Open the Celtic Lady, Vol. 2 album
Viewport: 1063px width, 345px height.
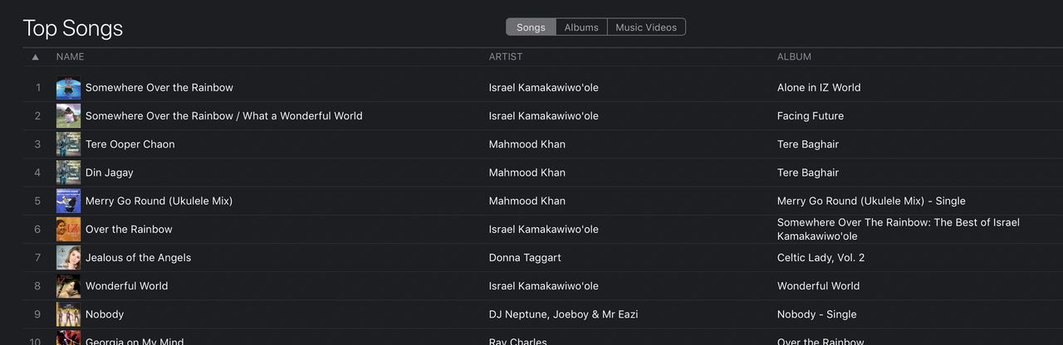821,258
